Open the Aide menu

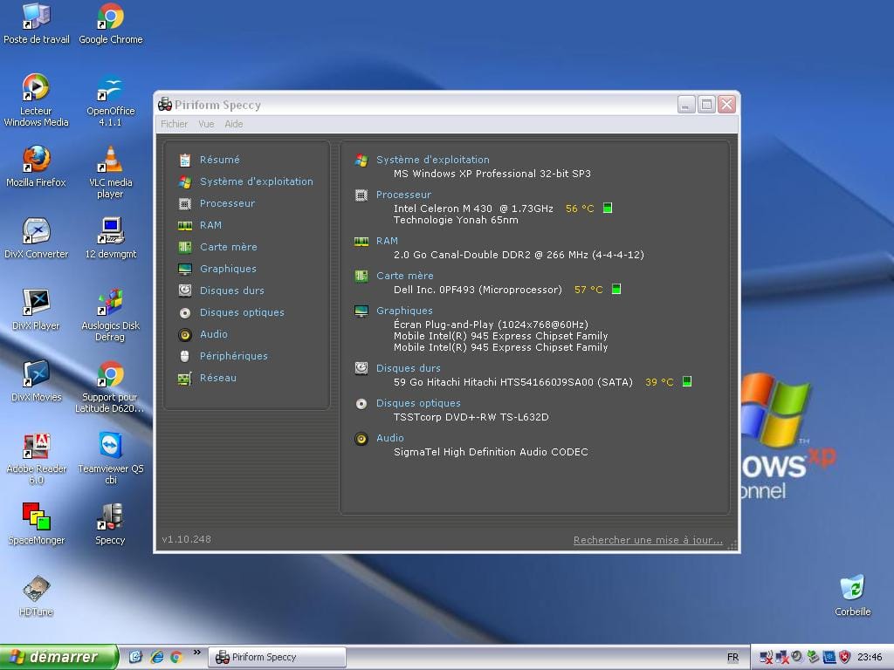[x=234, y=124]
